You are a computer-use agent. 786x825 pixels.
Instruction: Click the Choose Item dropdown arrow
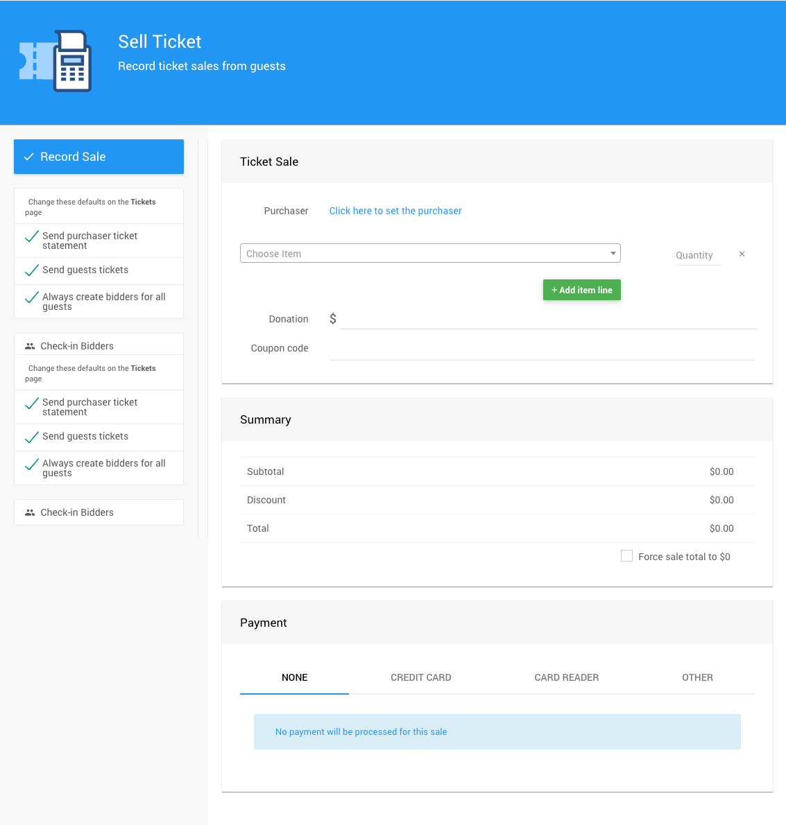click(613, 254)
